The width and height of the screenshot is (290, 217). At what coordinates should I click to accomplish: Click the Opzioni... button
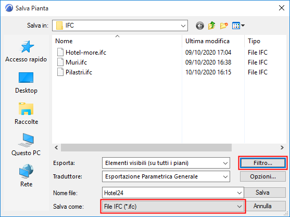(263, 176)
